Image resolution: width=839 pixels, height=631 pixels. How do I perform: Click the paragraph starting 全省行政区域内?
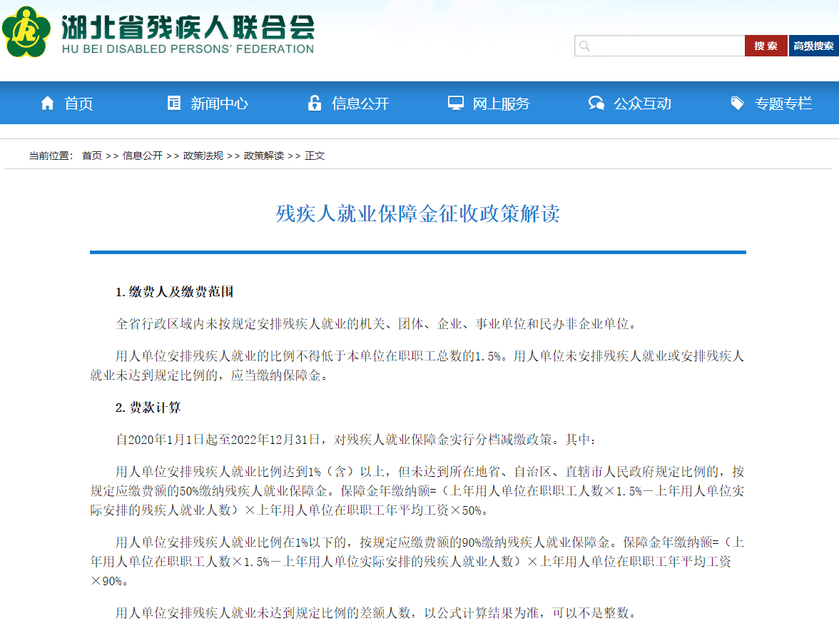click(376, 324)
